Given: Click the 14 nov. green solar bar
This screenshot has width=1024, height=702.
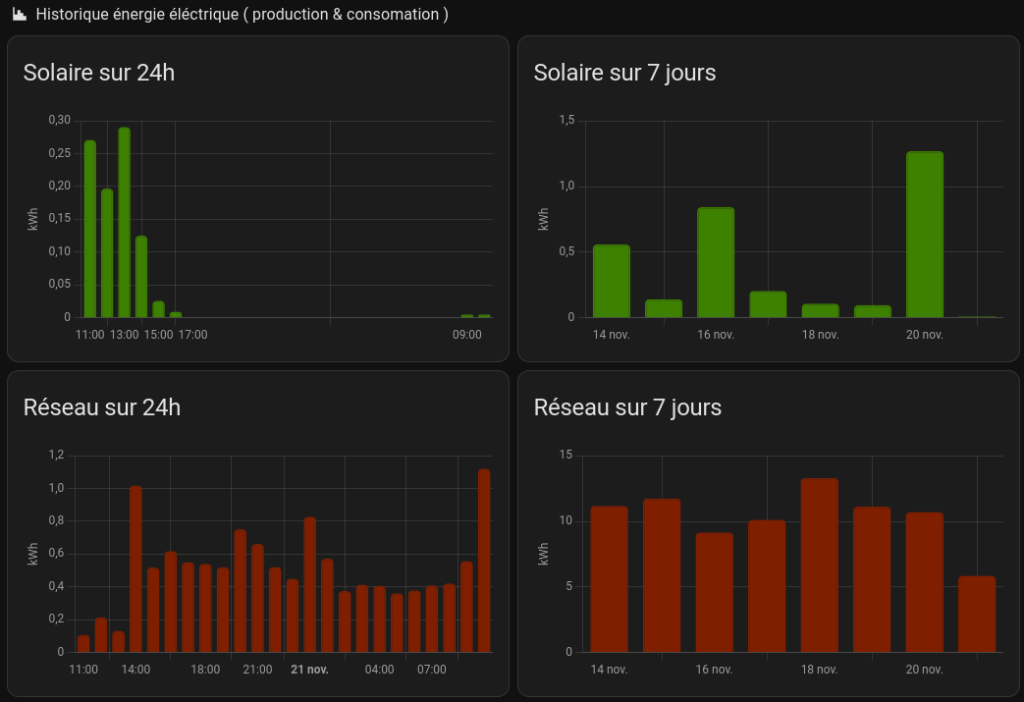Looking at the screenshot, I should (x=612, y=281).
